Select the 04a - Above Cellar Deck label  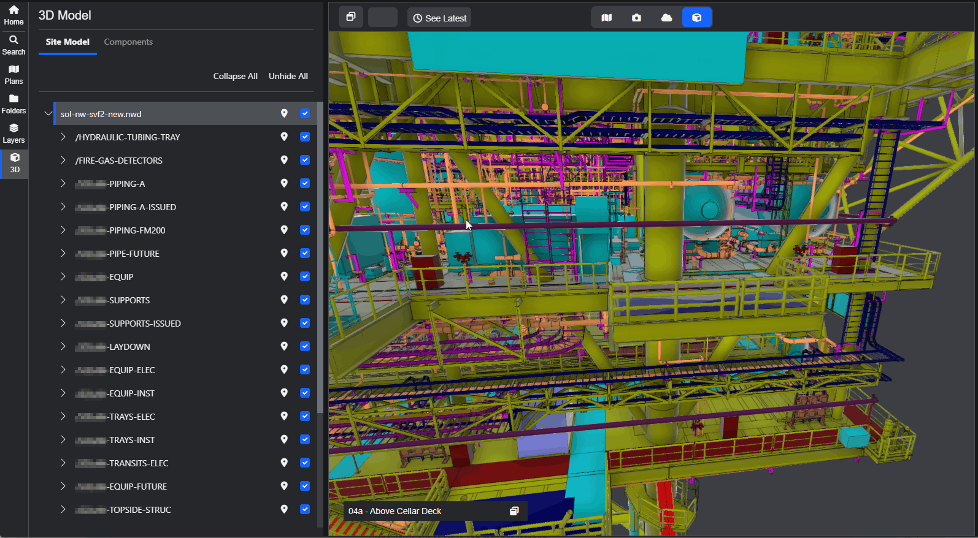[x=395, y=511]
